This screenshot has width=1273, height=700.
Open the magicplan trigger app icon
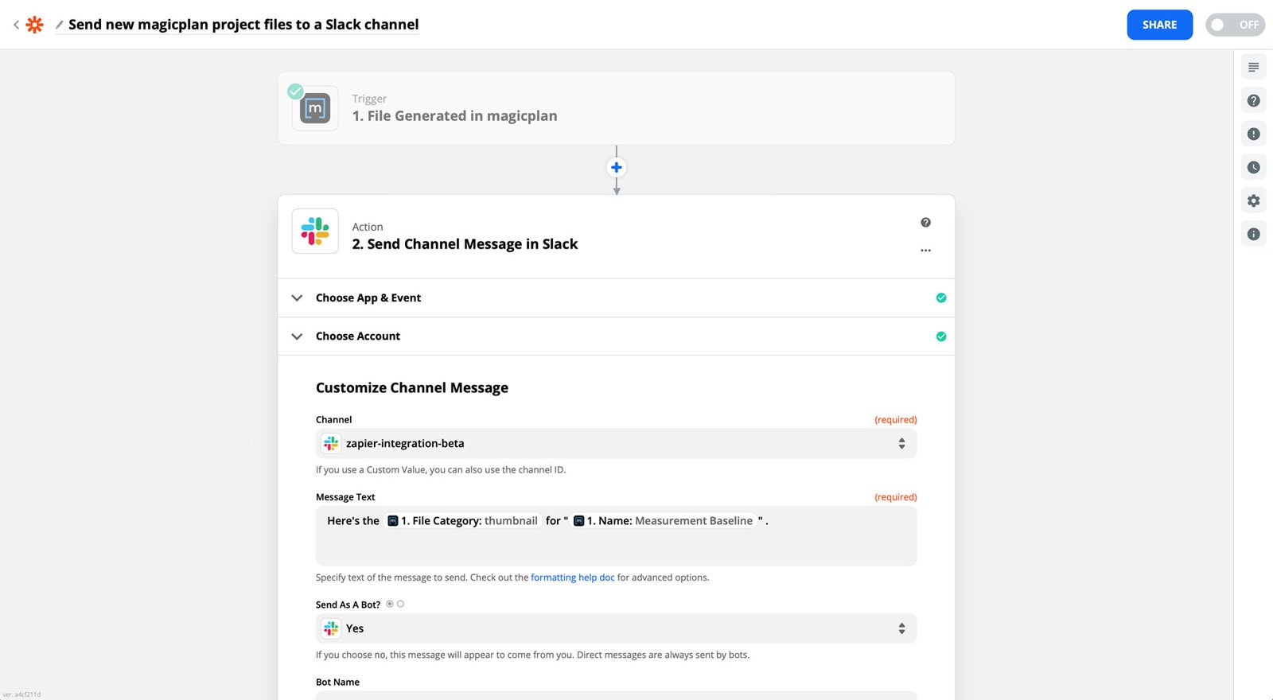coord(315,108)
